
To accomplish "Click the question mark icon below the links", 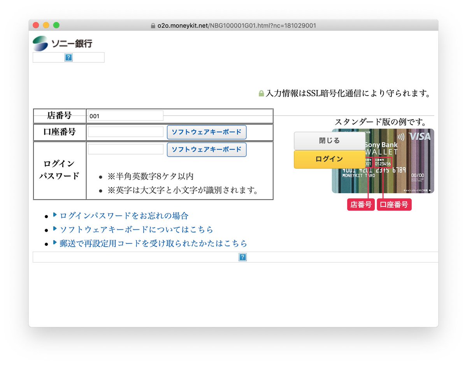I will pyautogui.click(x=242, y=257).
